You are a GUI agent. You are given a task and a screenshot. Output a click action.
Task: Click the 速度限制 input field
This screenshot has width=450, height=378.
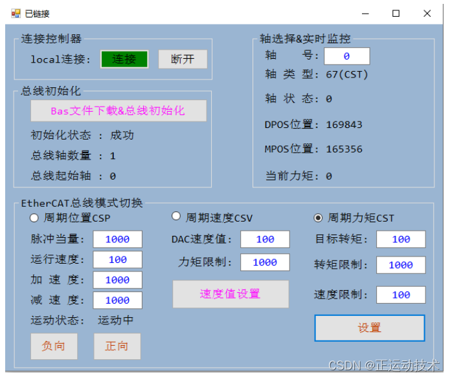pyautogui.click(x=401, y=295)
